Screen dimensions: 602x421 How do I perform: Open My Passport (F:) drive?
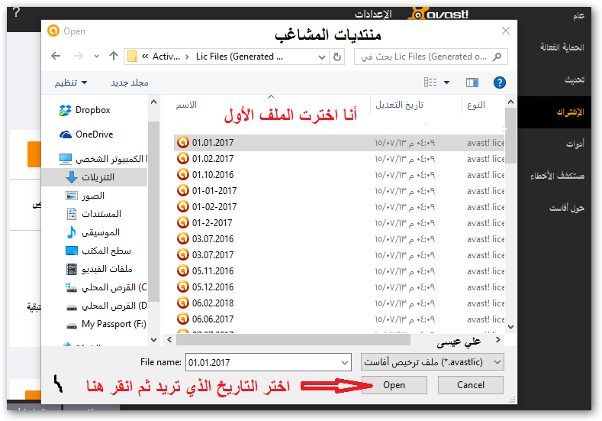[113, 324]
